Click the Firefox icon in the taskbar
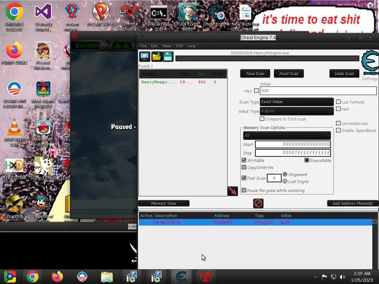 pos(57,277)
